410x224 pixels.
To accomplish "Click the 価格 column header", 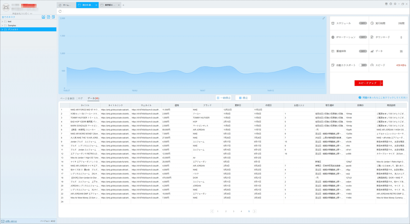I will click(177, 106).
